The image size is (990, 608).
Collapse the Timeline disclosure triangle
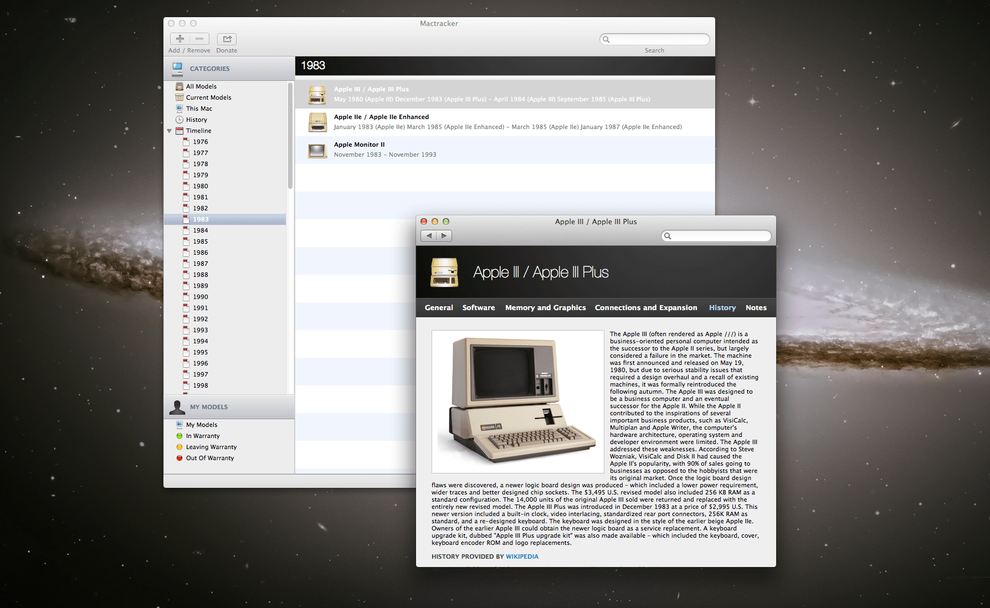tap(170, 131)
